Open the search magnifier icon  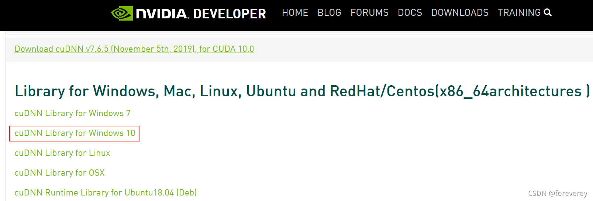548,12
